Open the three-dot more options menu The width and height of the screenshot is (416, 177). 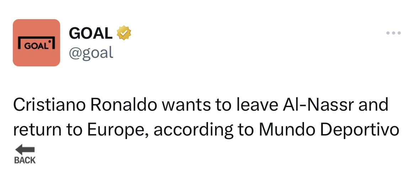[x=394, y=33]
